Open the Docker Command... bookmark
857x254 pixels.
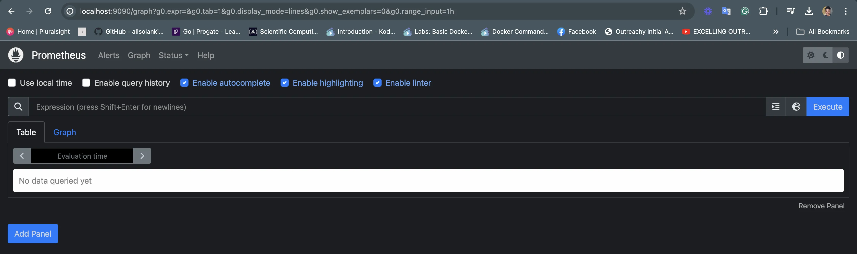(x=515, y=32)
